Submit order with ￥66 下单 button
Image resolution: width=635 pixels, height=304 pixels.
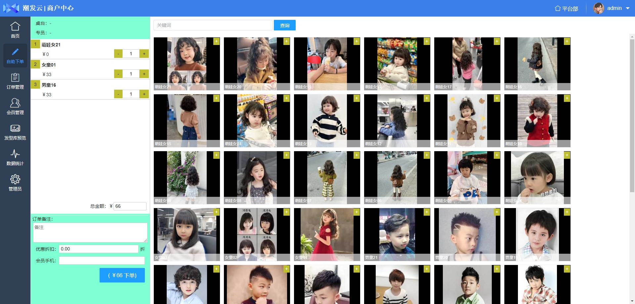click(122, 275)
